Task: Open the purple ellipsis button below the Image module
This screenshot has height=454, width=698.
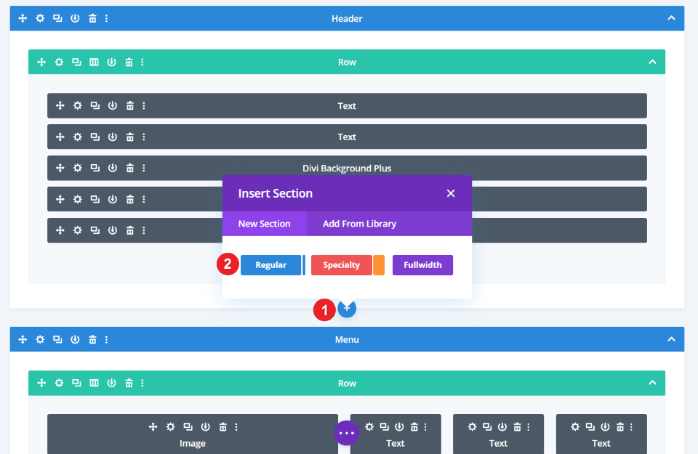Action: [347, 432]
